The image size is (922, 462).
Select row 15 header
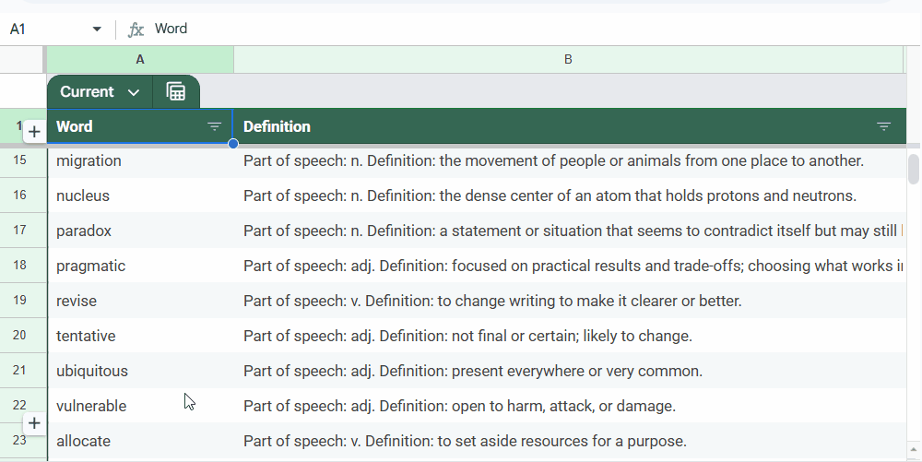[20, 160]
